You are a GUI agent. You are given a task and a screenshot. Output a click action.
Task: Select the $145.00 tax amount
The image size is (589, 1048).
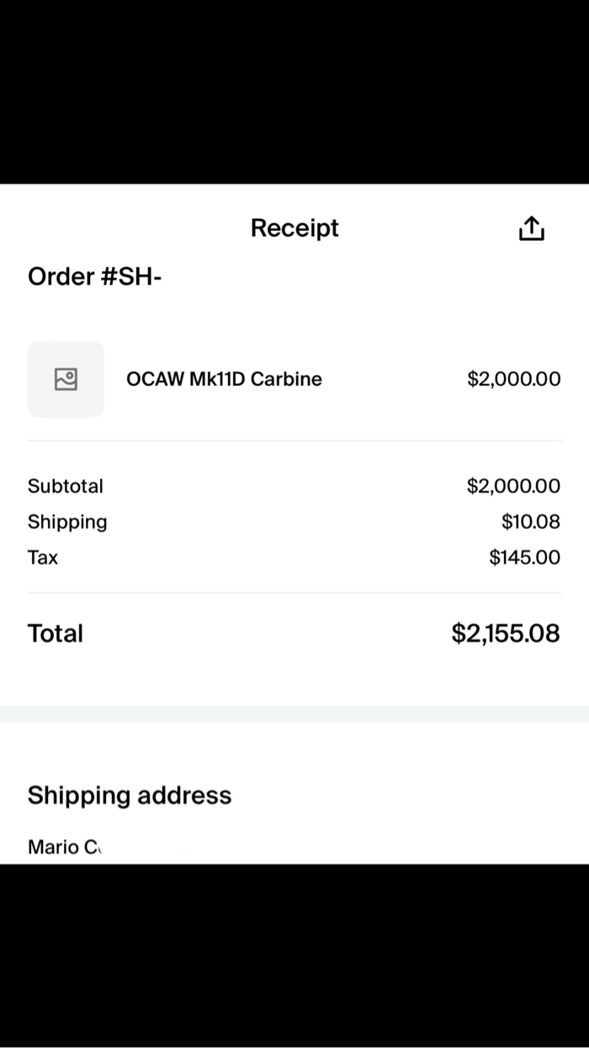point(524,557)
